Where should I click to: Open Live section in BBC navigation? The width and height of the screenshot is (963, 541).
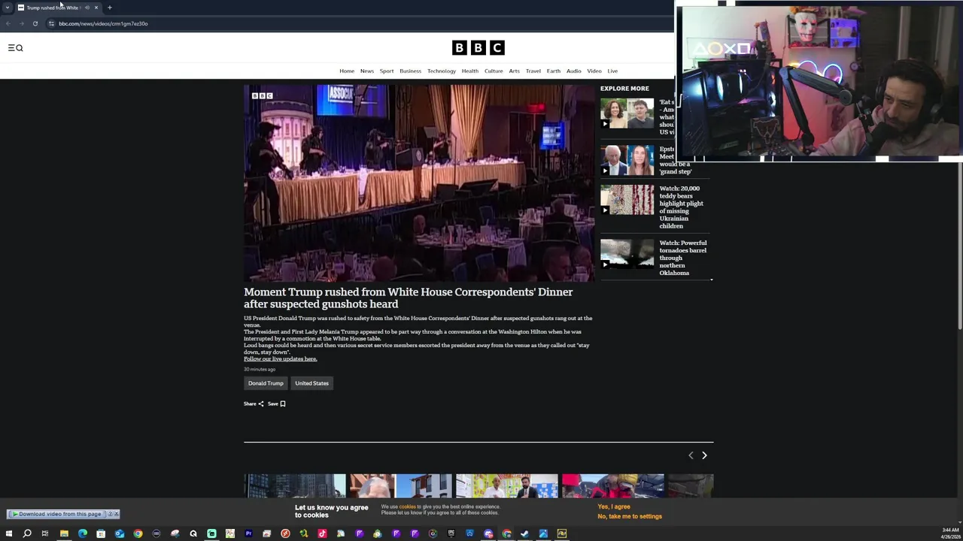612,71
